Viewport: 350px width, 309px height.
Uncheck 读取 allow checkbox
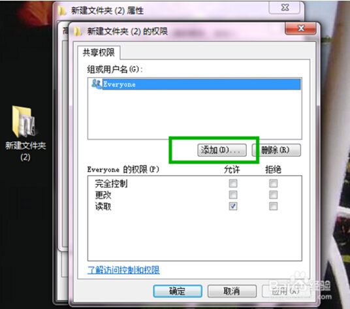233,206
